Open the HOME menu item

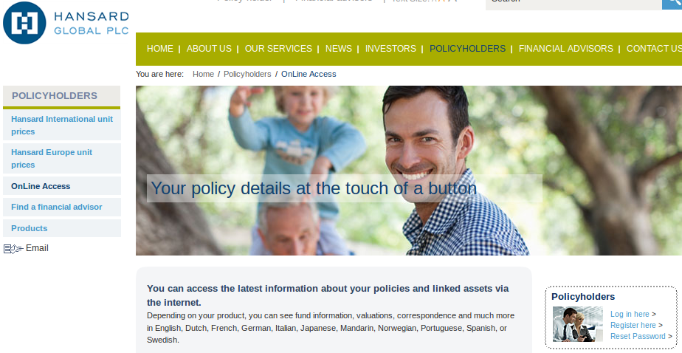coord(160,49)
